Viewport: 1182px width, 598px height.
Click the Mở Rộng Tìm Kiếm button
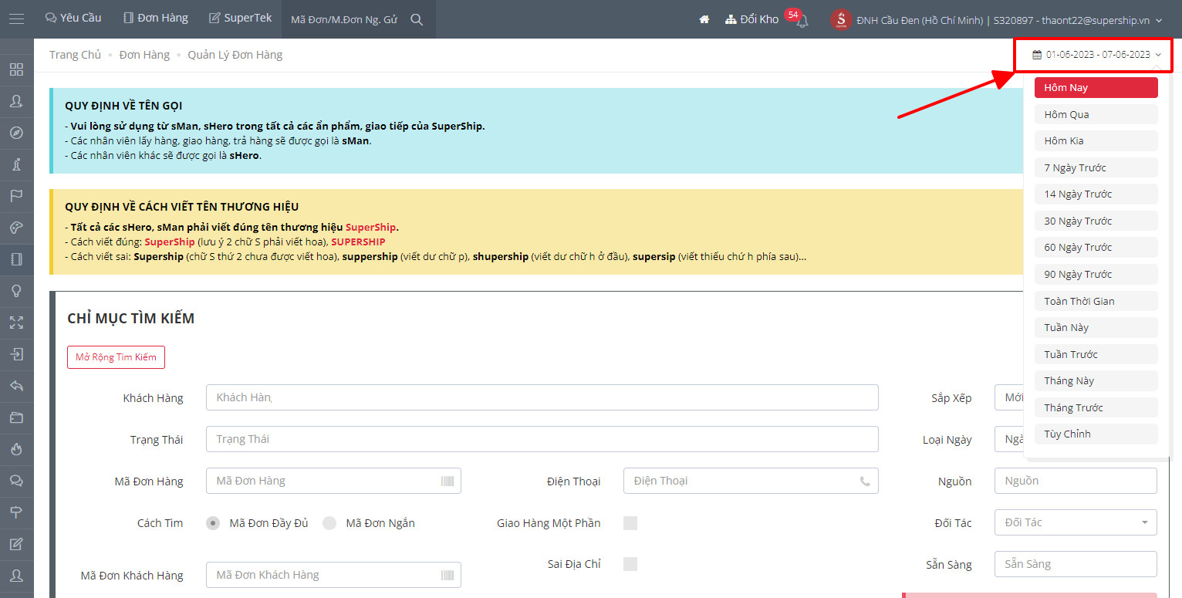[116, 357]
